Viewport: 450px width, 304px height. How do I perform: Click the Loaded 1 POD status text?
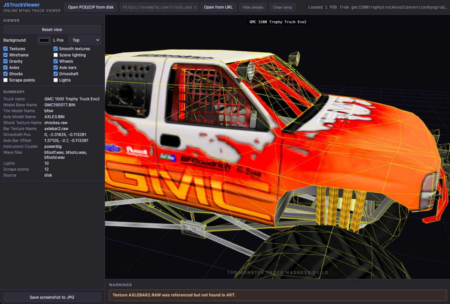point(378,7)
